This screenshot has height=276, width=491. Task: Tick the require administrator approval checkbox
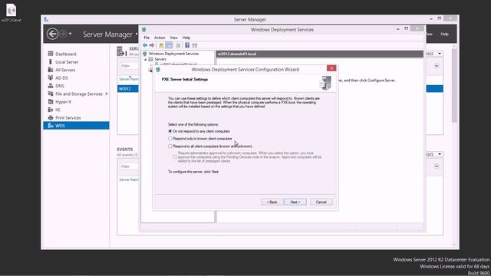coord(175,157)
